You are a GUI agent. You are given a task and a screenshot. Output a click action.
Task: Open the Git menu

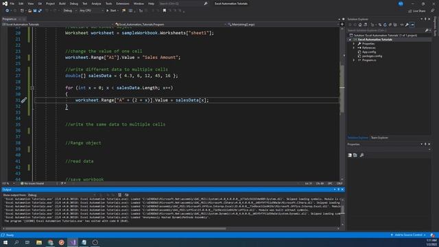[40, 3]
